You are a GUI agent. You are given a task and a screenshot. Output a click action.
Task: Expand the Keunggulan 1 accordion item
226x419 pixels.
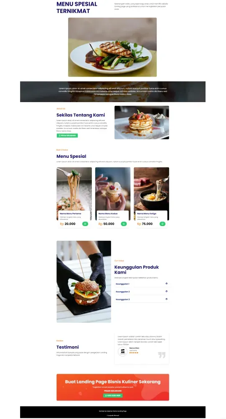click(142, 284)
